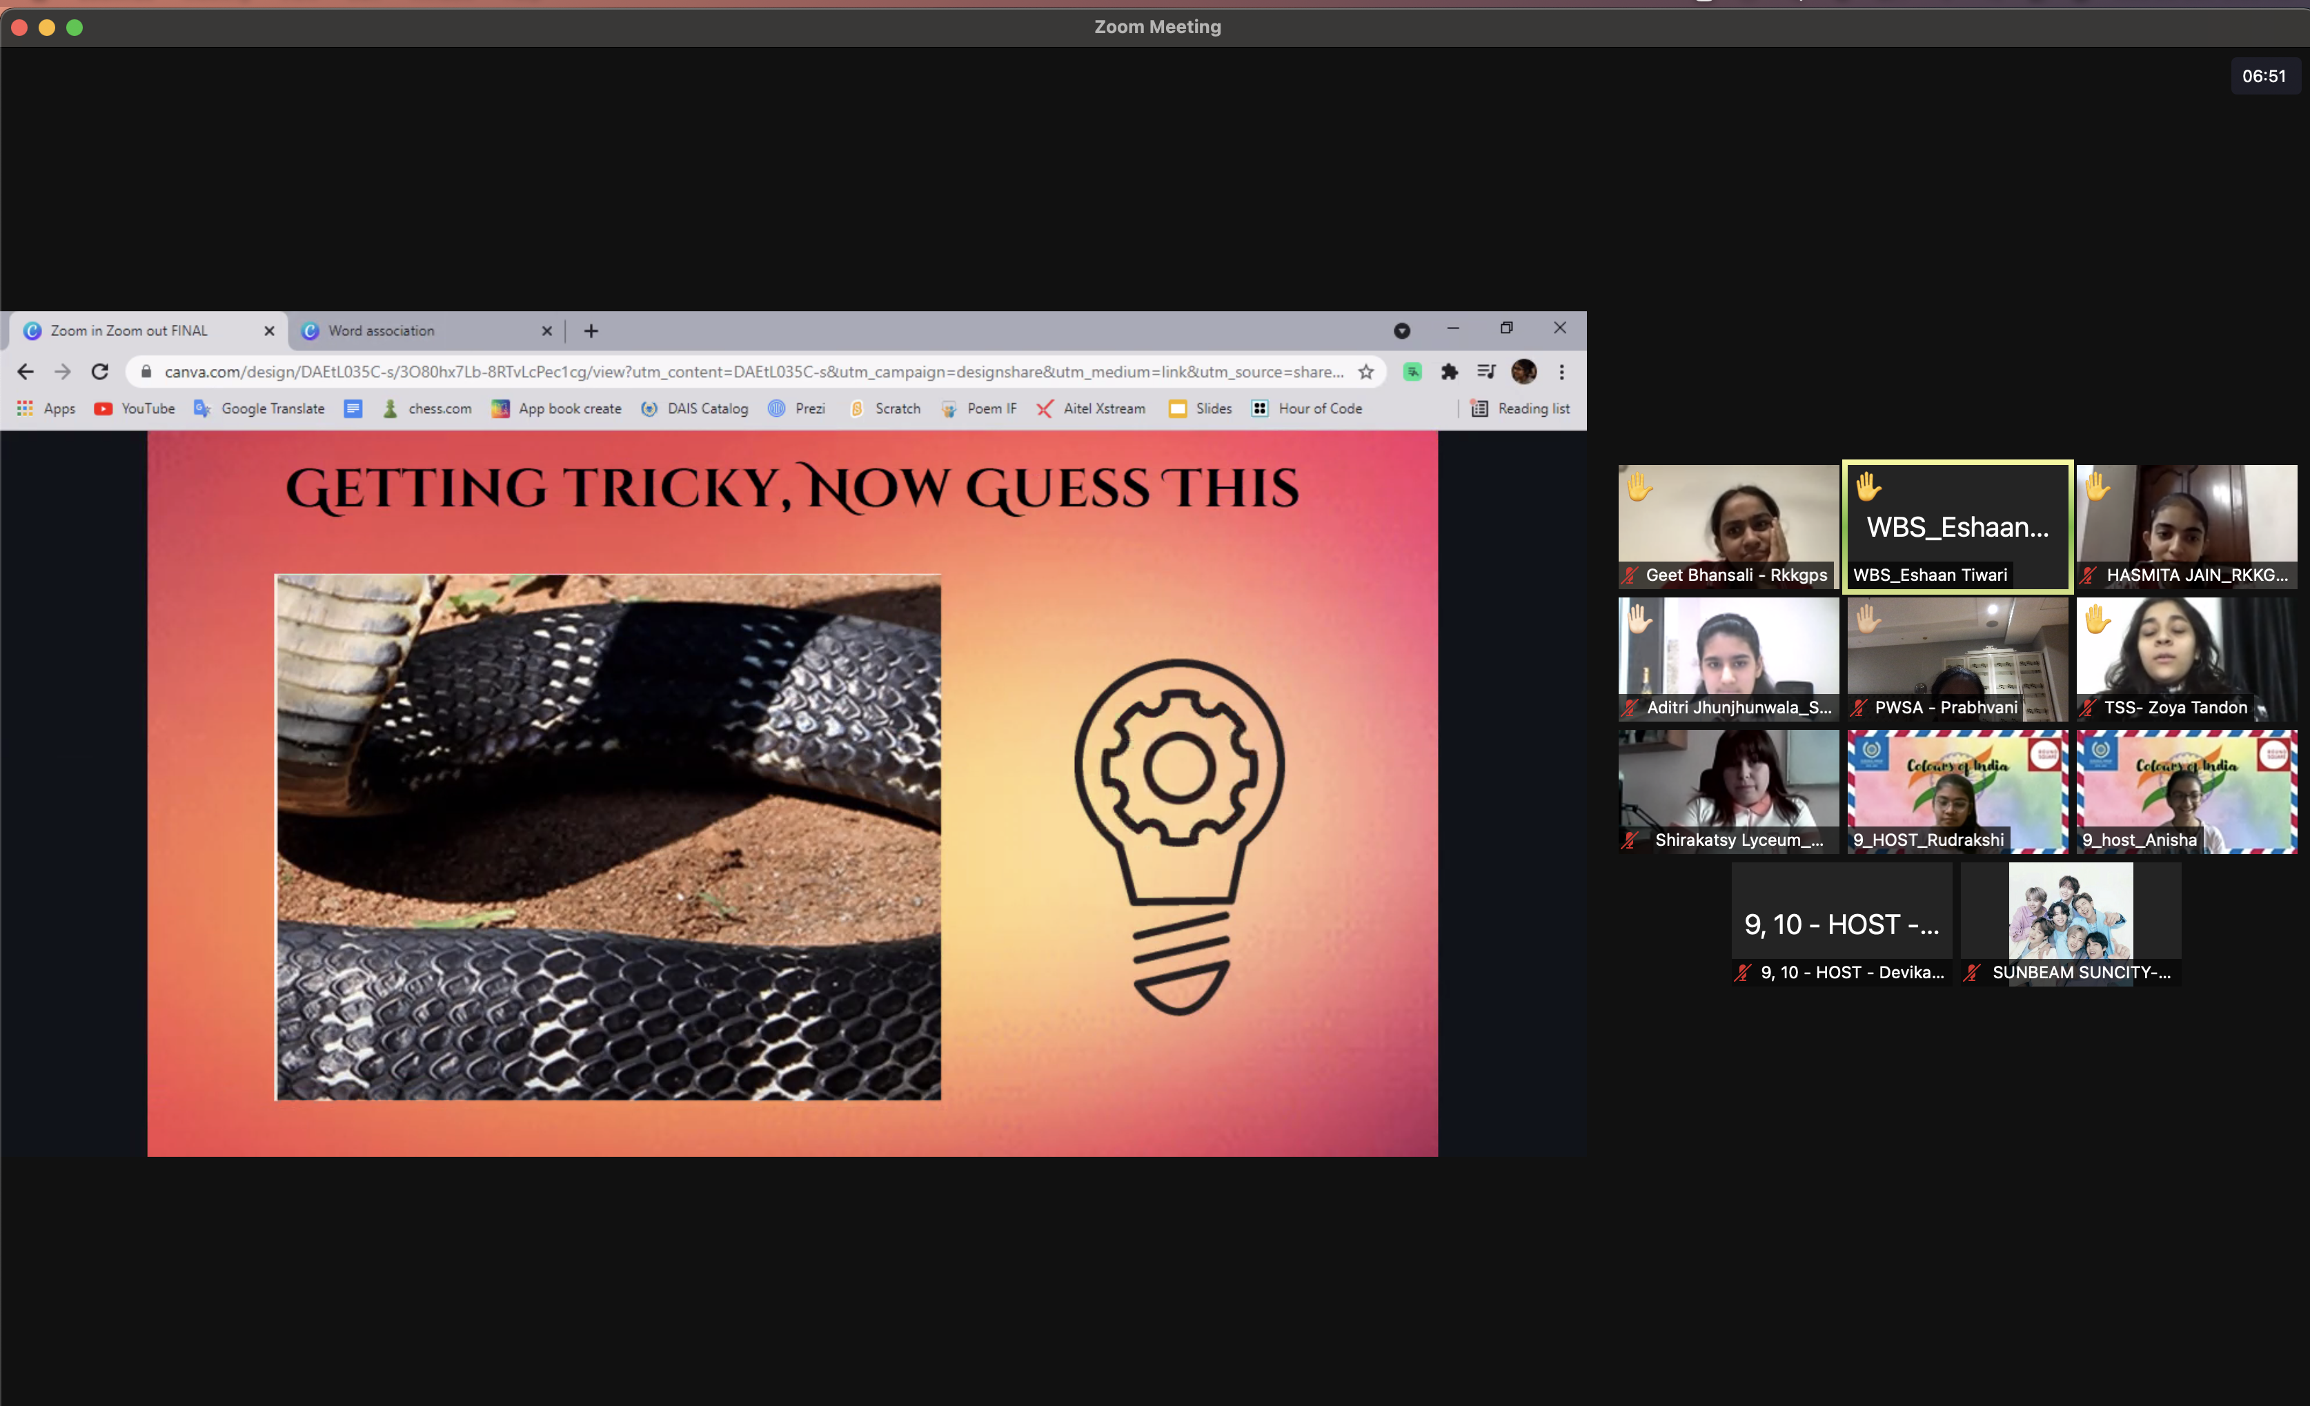Viewport: 2310px width, 1406px height.
Task: Open the YouTube bookmark
Action: [135, 408]
